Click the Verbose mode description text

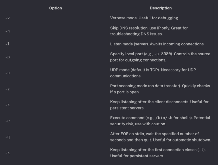click(144, 18)
